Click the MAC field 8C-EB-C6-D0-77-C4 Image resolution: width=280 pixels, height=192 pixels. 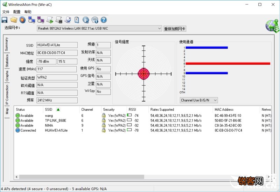[x=57, y=53]
